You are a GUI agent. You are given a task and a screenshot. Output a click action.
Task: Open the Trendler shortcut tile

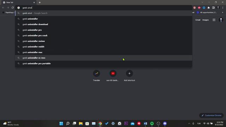(96, 75)
